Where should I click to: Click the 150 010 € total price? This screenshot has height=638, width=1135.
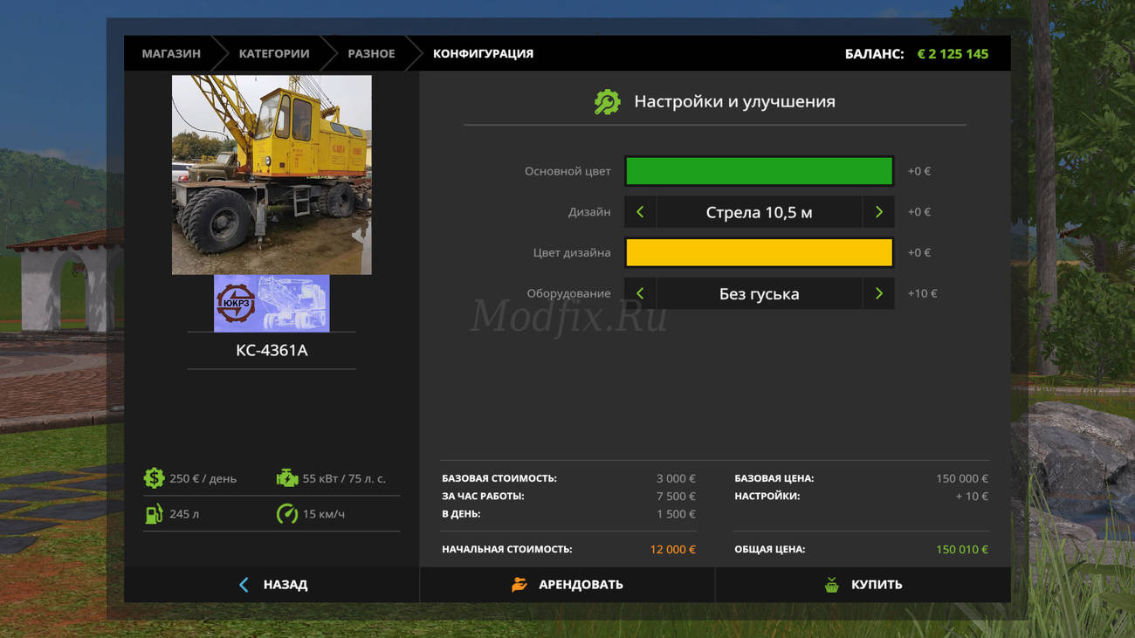tap(962, 550)
